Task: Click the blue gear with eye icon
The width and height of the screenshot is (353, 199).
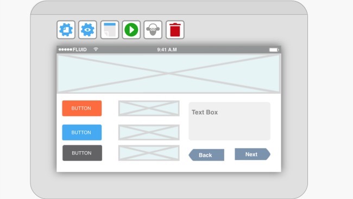Action: coord(87,30)
